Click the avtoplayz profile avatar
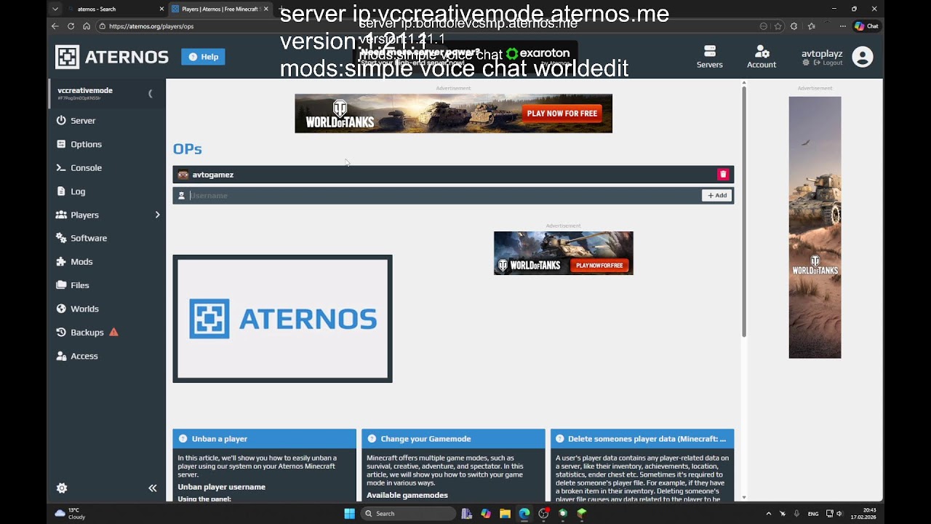The width and height of the screenshot is (931, 524). [863, 57]
